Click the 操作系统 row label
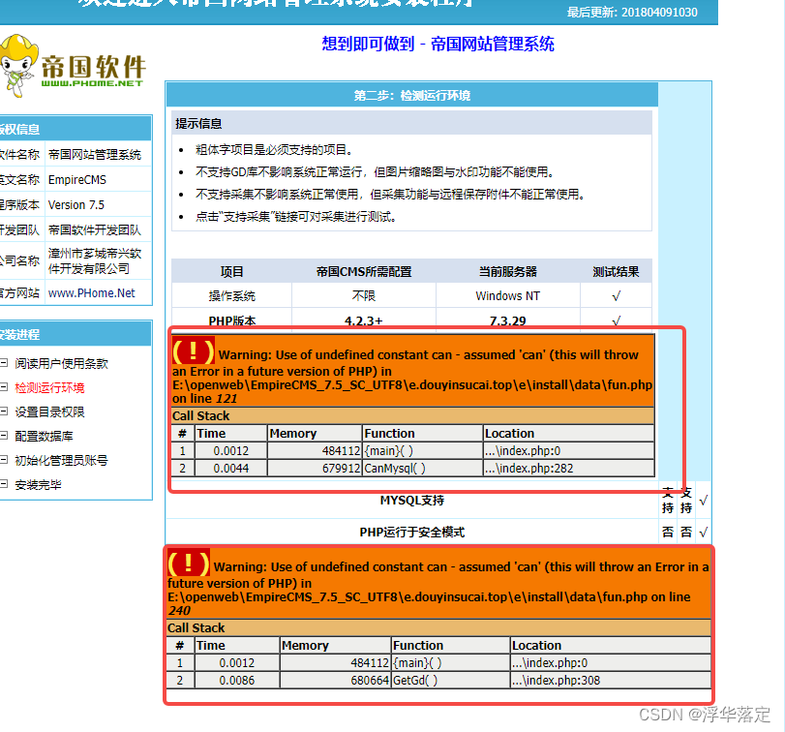Image resolution: width=785 pixels, height=732 pixels. pyautogui.click(x=231, y=296)
